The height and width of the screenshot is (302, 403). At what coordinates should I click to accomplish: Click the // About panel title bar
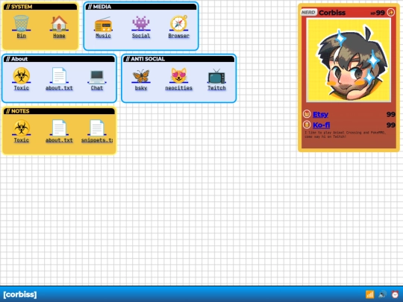point(59,59)
